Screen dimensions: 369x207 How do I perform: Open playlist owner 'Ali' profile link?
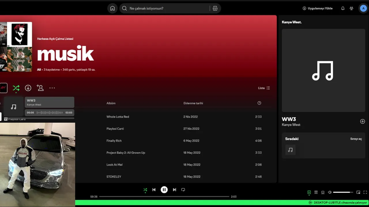click(39, 70)
